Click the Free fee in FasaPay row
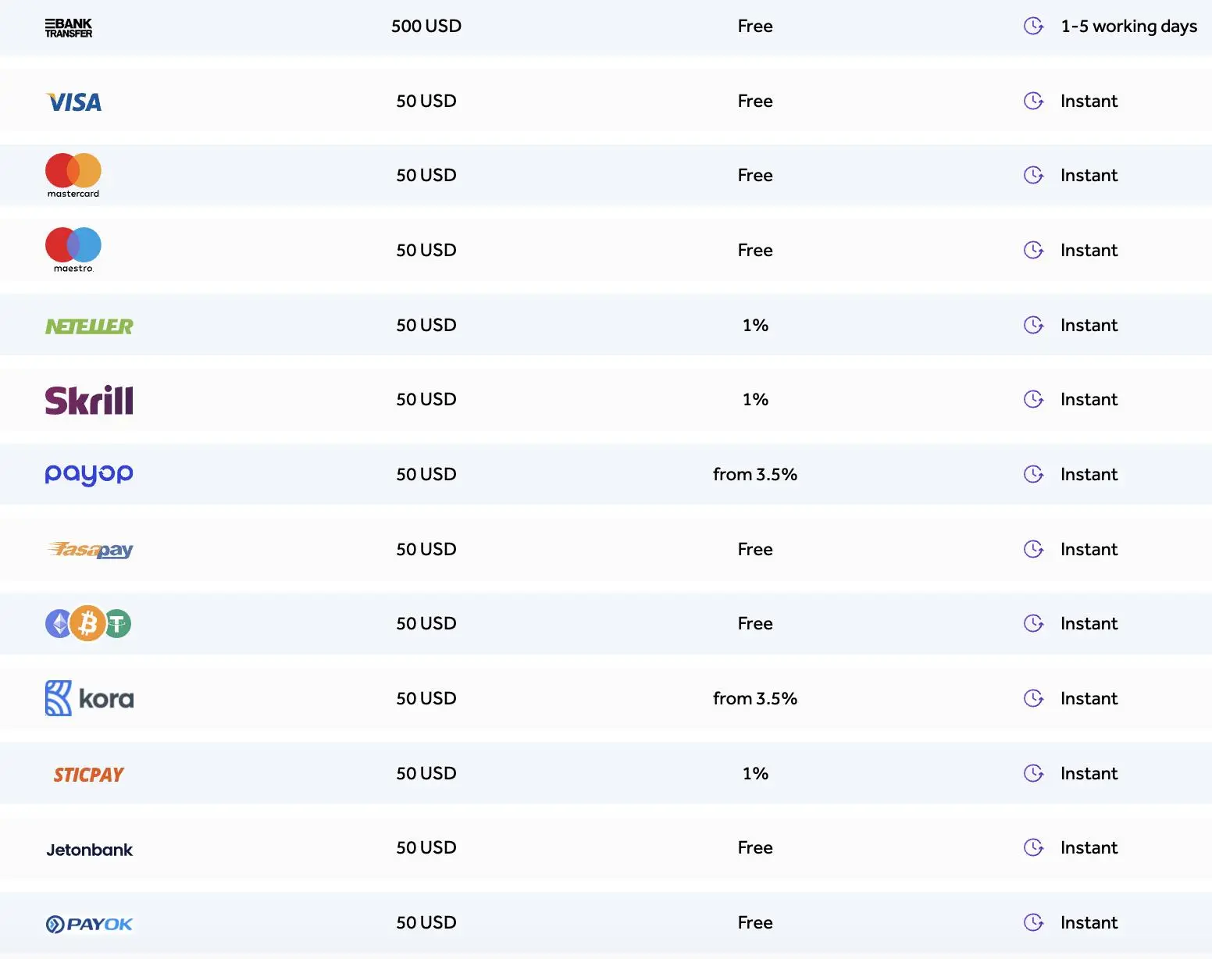This screenshot has height=959, width=1212. tap(755, 549)
